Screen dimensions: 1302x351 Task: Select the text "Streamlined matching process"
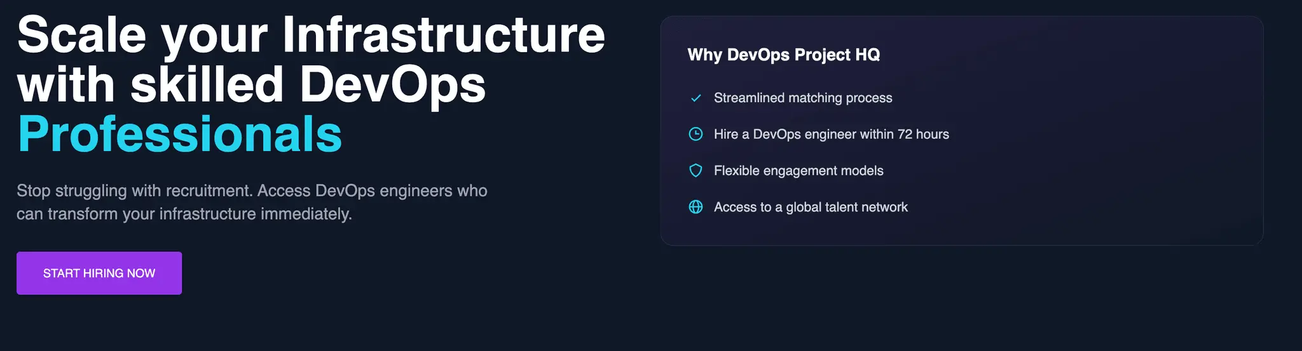803,98
